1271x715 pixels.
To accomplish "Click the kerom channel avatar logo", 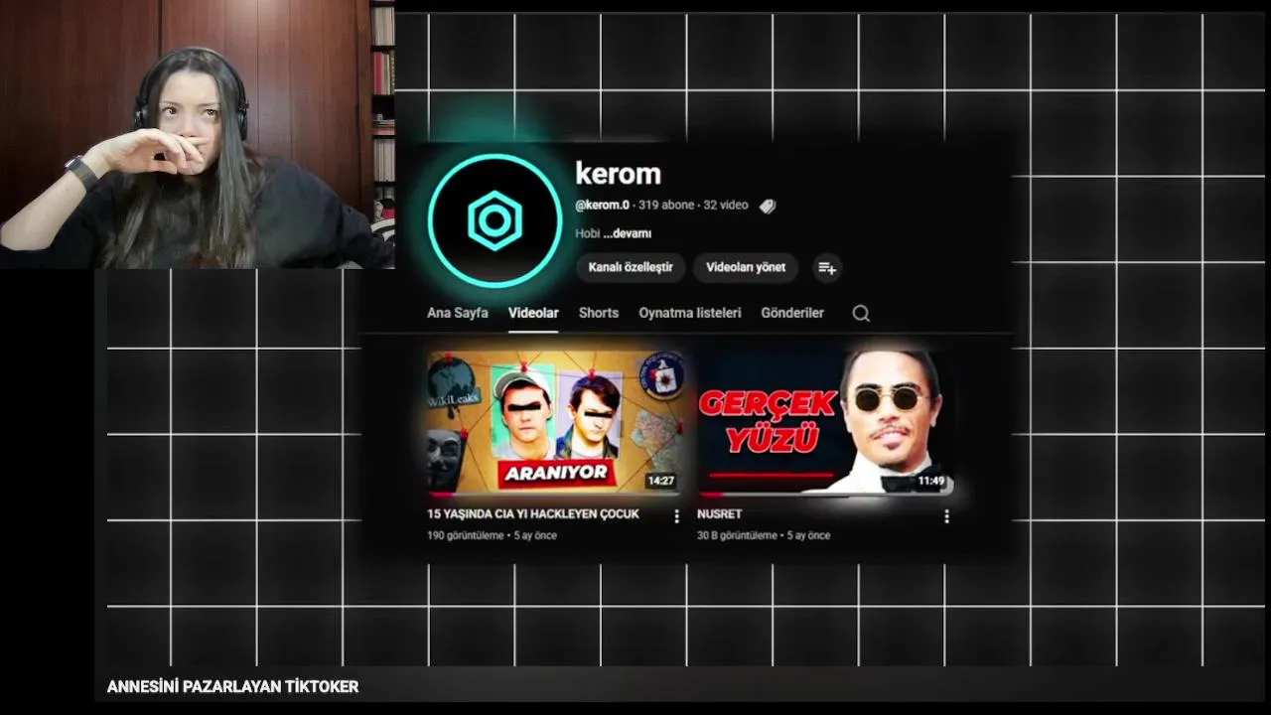I will [494, 220].
